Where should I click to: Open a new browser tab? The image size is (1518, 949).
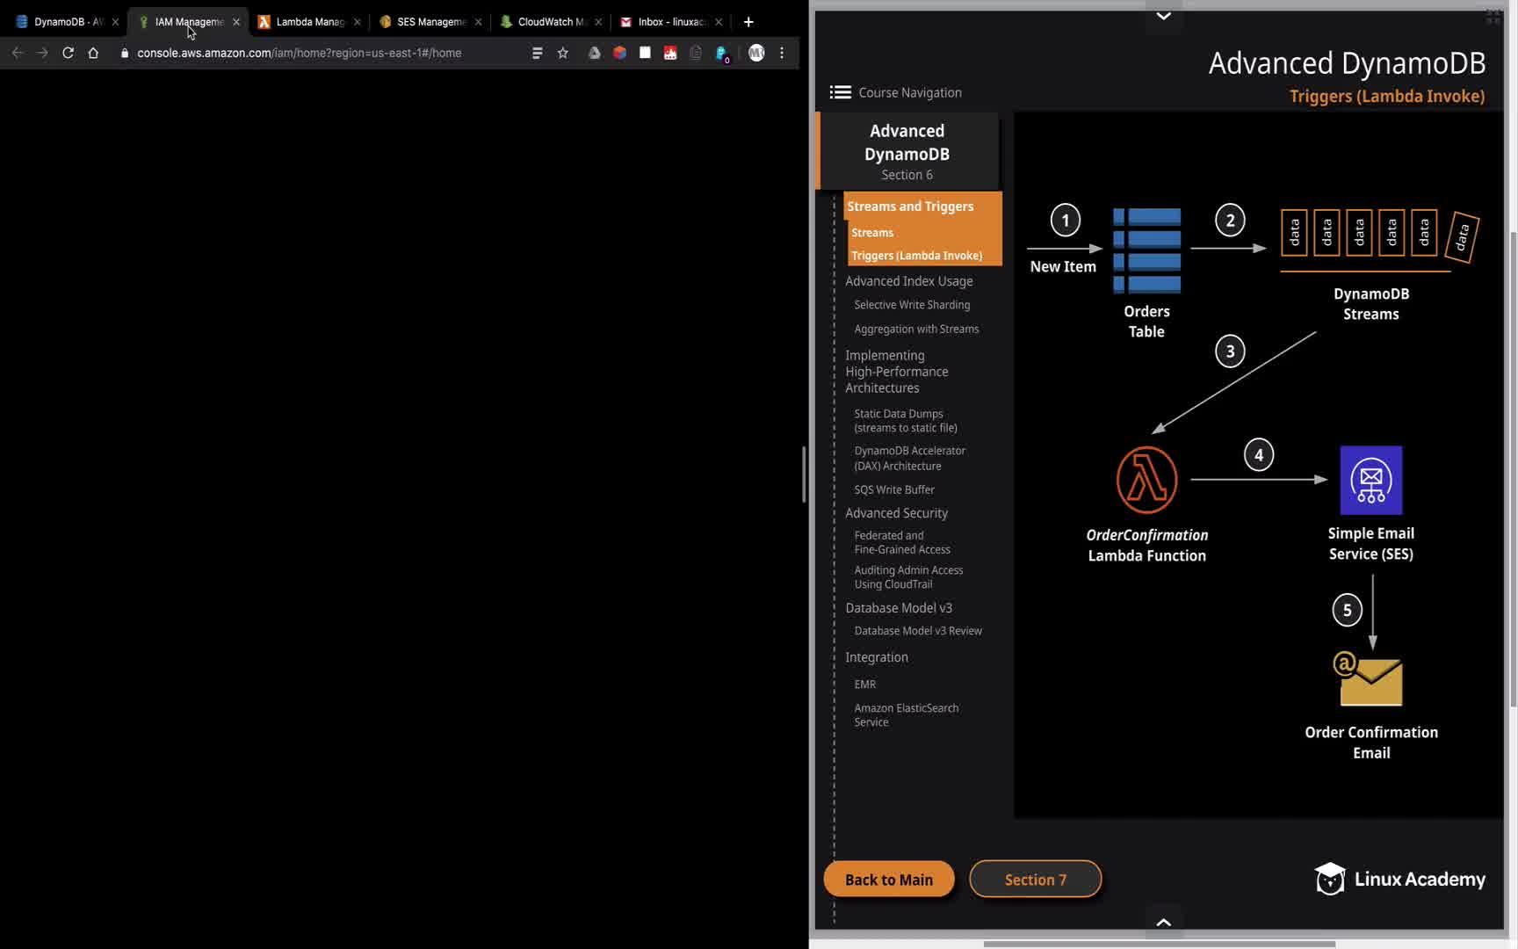pos(748,22)
